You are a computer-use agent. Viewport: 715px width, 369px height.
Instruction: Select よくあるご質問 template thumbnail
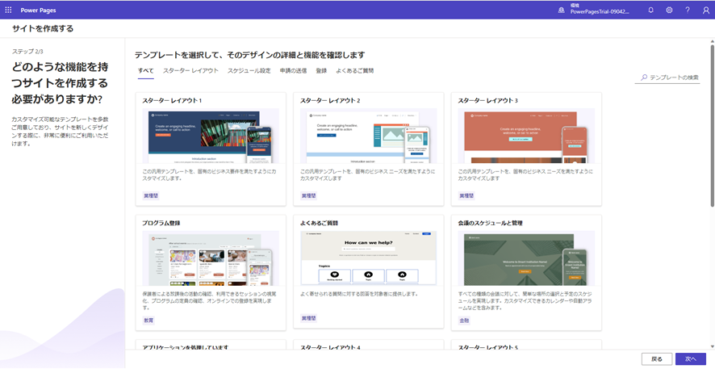pyautogui.click(x=369, y=258)
